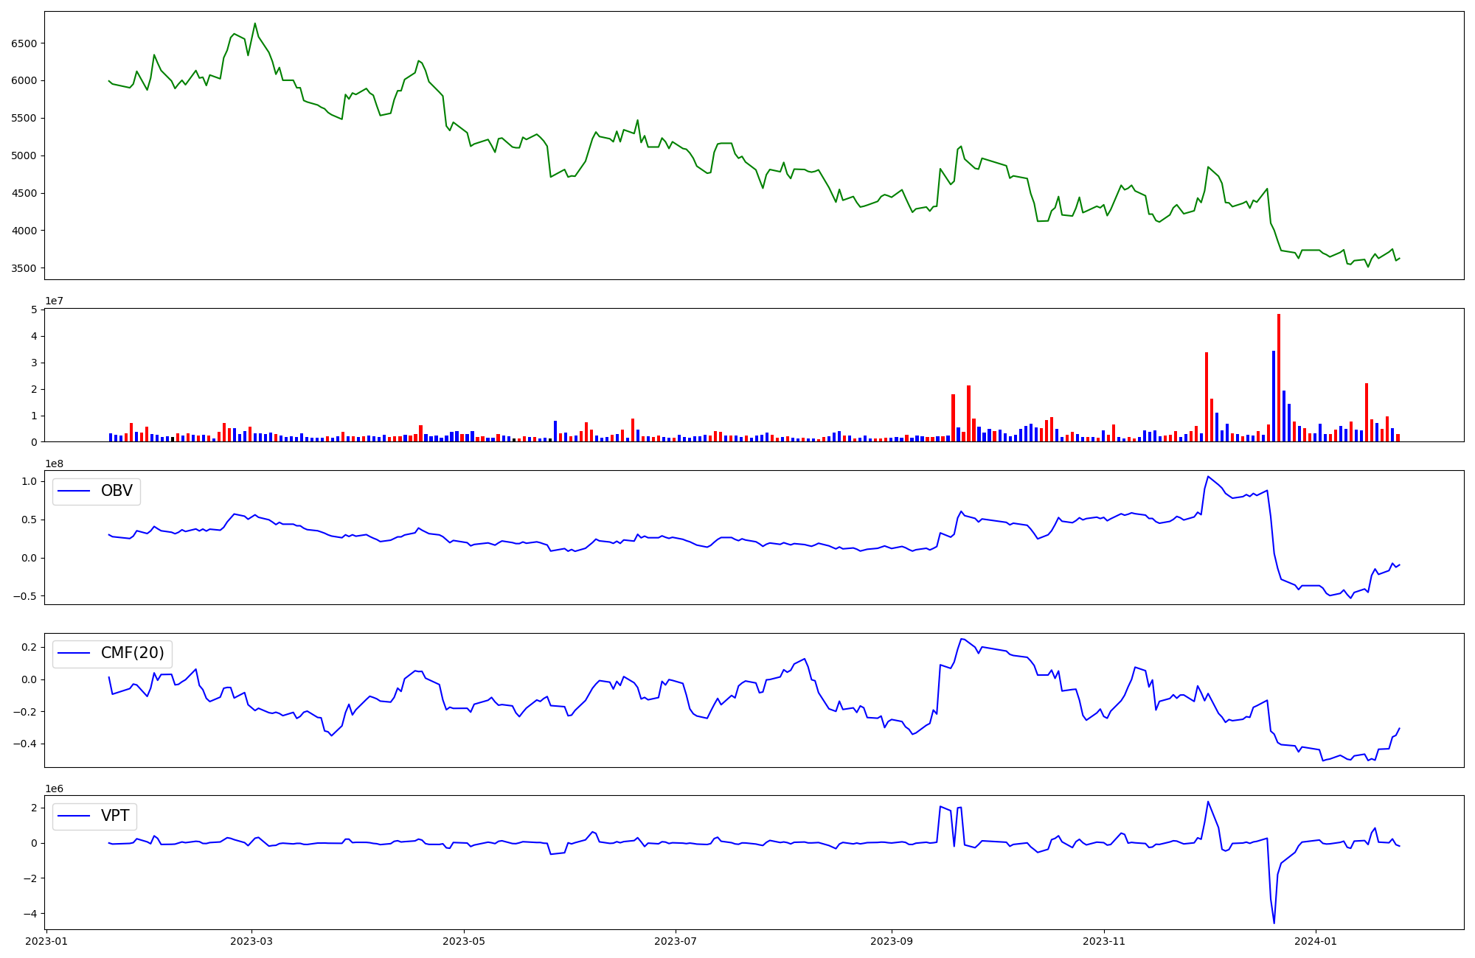This screenshot has width=1475, height=958.
Task: Click the deepest trough of the VPT line
Action: (x=1274, y=922)
